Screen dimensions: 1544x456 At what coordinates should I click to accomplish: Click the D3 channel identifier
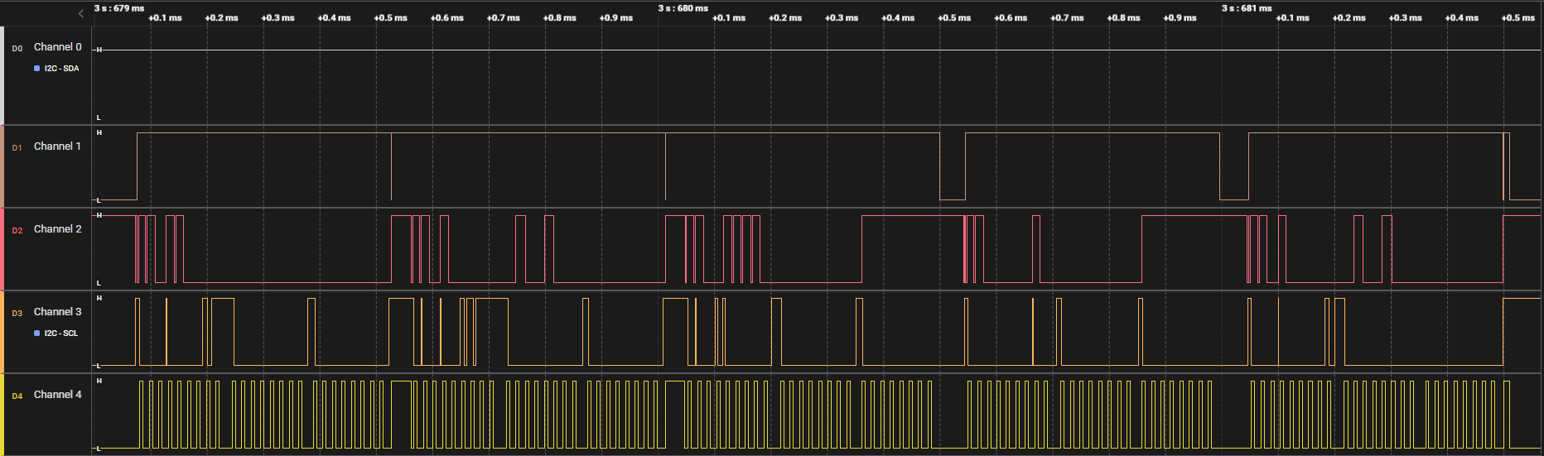coord(17,314)
